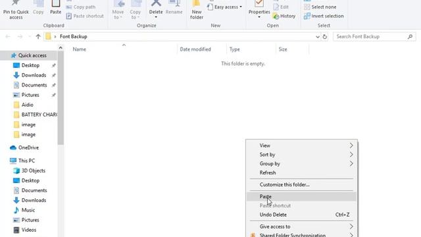
Task: Click the navigation pane scroll up arrow
Action: tap(61, 48)
